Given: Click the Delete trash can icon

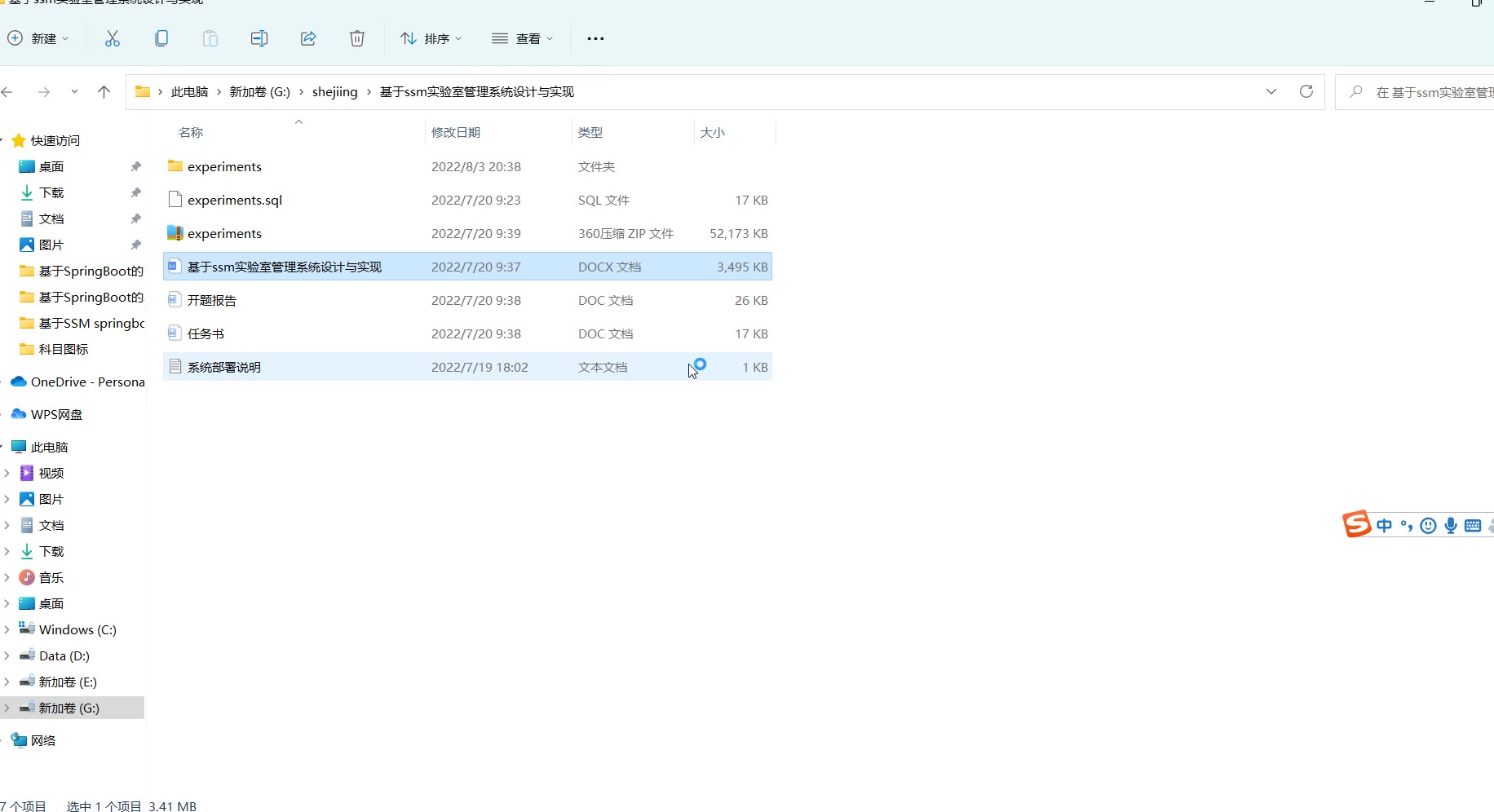Looking at the screenshot, I should click(357, 38).
